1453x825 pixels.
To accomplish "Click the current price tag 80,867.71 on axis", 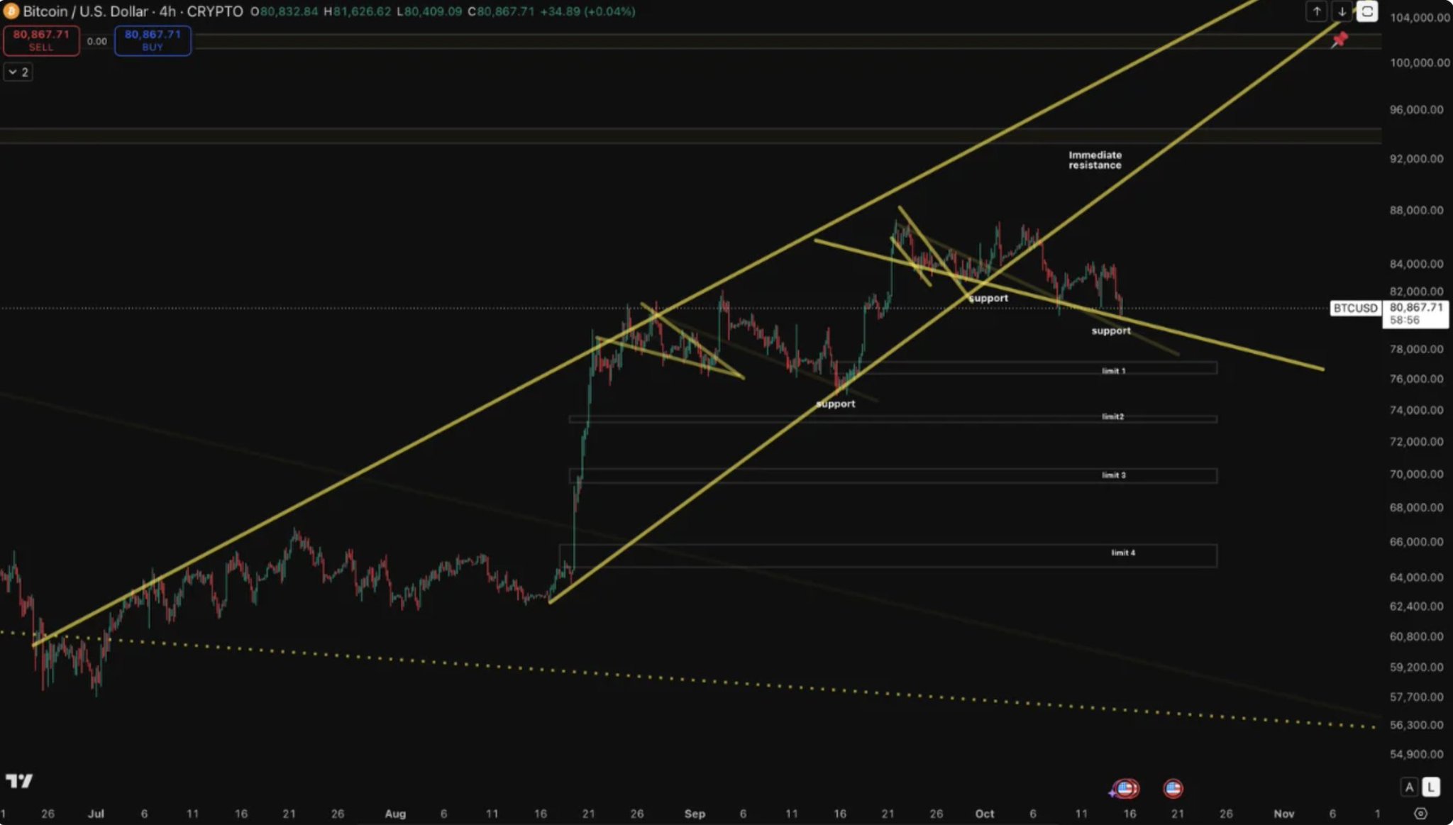I will tap(1415, 314).
